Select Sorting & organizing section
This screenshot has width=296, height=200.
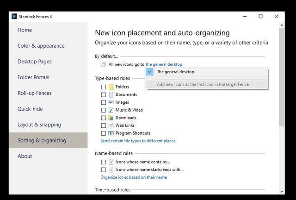pos(48,140)
